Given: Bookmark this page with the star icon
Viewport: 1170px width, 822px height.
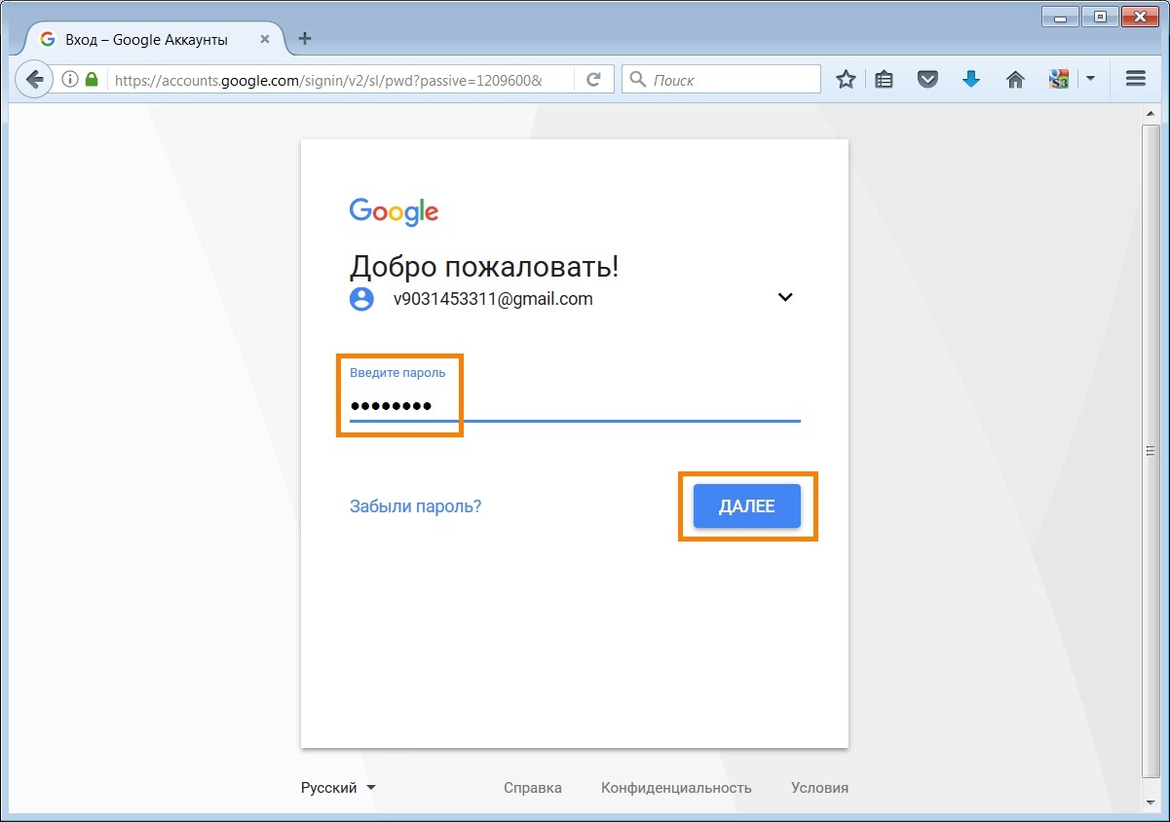Looking at the screenshot, I should (846, 80).
